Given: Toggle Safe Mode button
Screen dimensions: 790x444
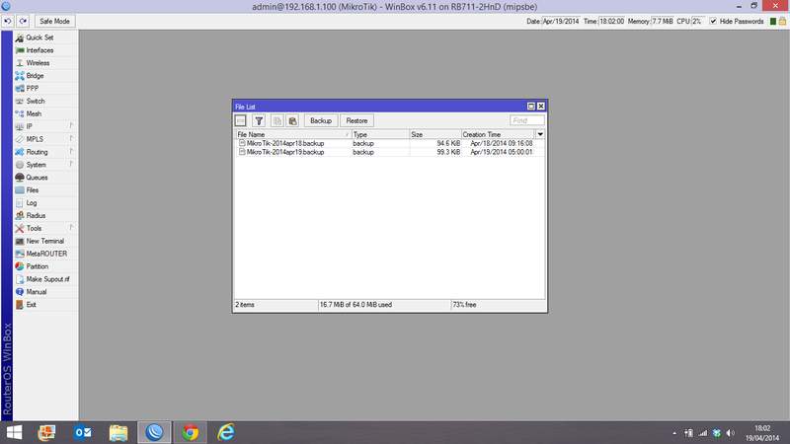Looking at the screenshot, I should click(x=54, y=21).
